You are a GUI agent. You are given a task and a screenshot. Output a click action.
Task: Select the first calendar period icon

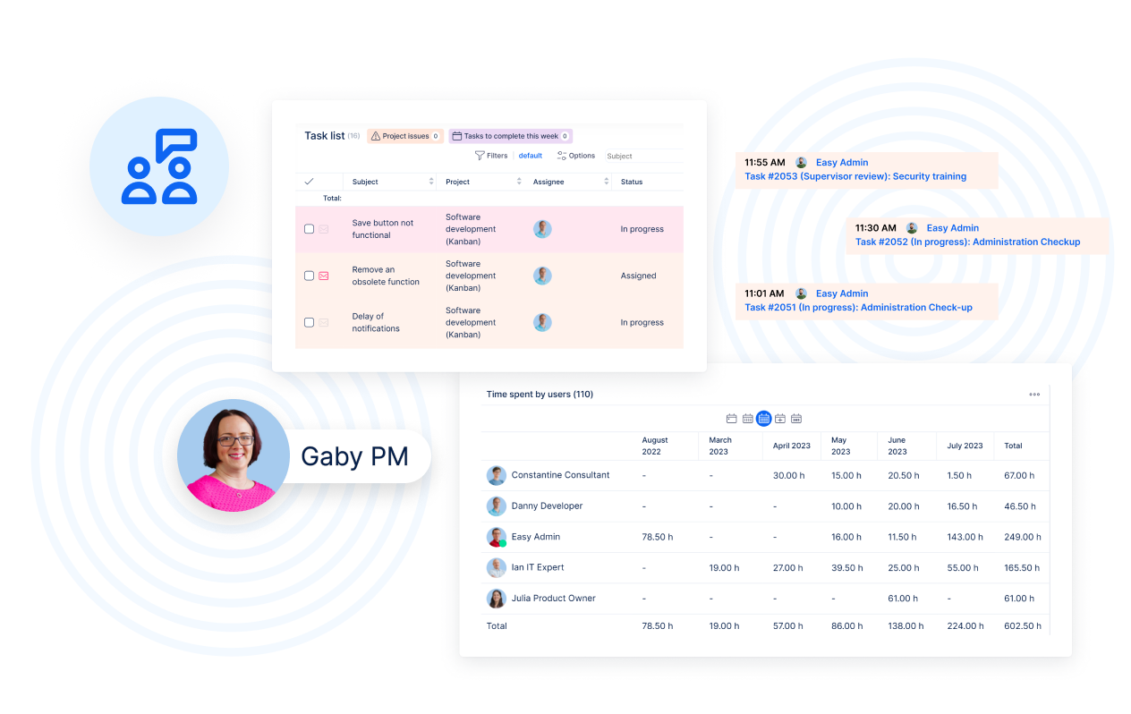(x=731, y=419)
